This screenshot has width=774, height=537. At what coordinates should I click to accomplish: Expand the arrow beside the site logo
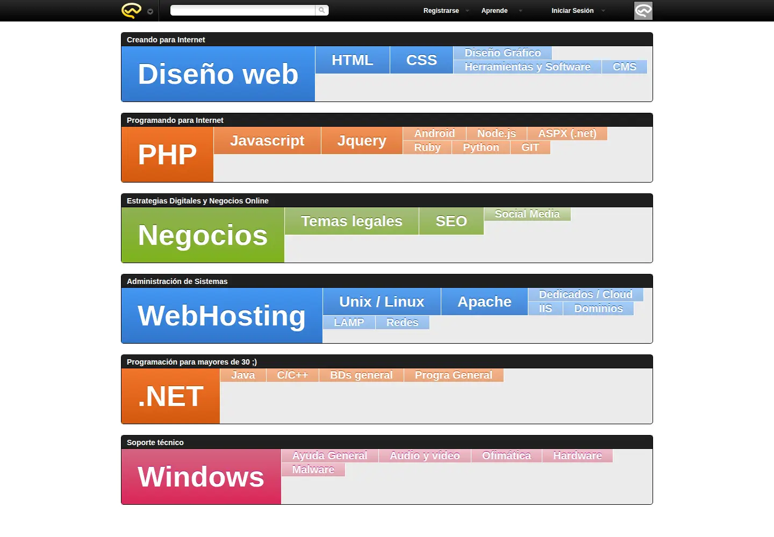point(150,11)
